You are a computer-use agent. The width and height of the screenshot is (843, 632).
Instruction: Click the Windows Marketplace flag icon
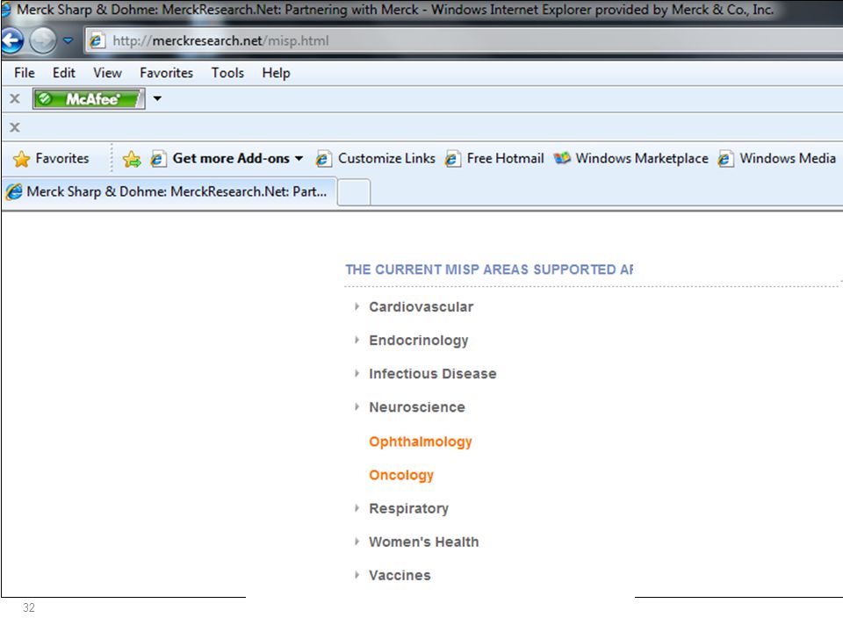pyautogui.click(x=562, y=158)
